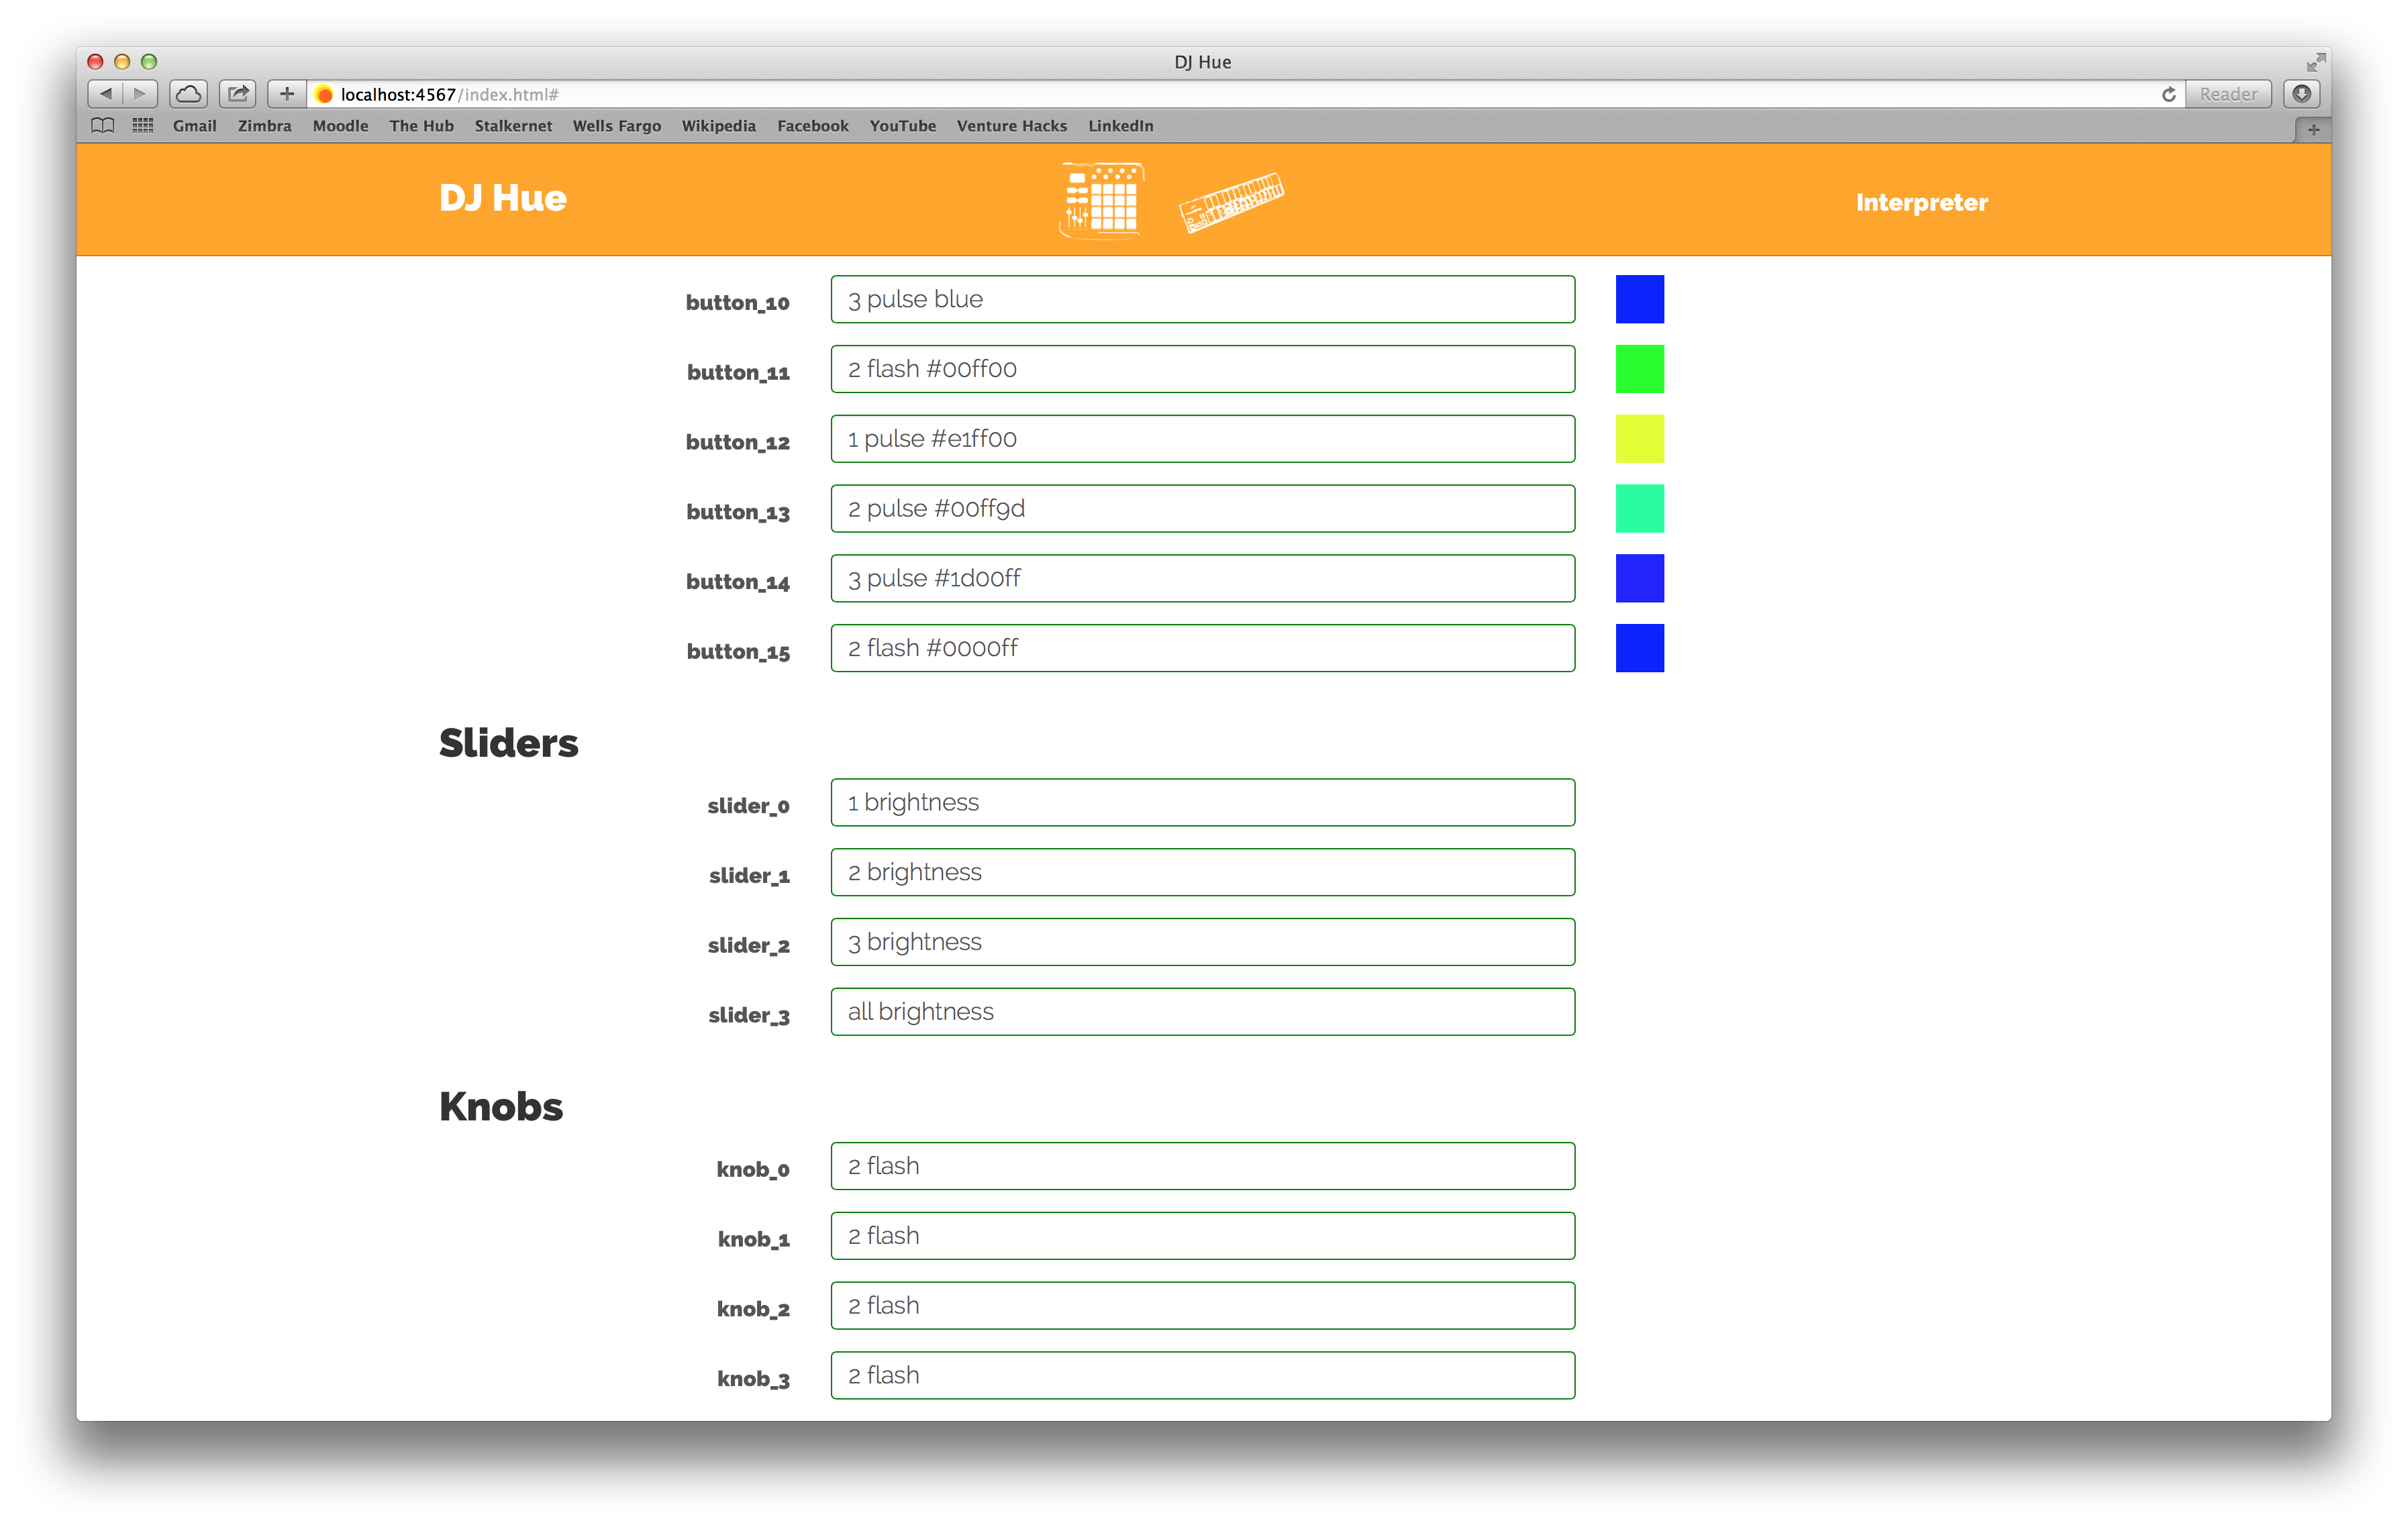
Task: Open the YouTube bookmark
Action: pos(902,126)
